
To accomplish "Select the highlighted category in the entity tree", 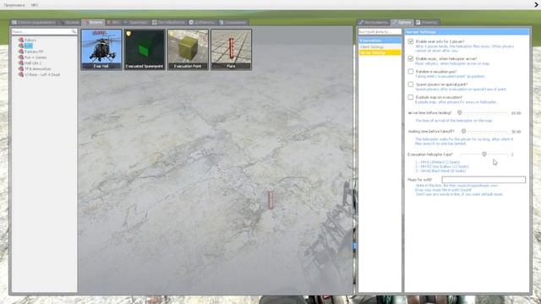I will (28, 46).
